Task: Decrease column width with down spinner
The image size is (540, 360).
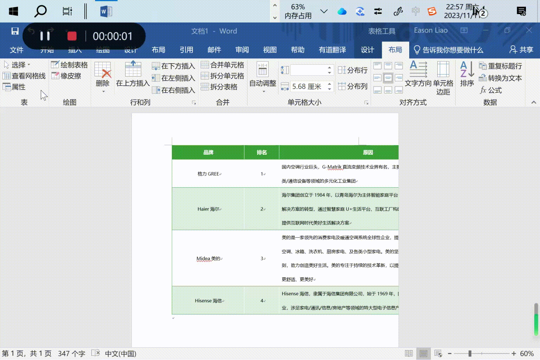Action: [329, 89]
